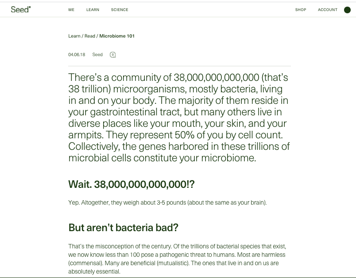The width and height of the screenshot is (356, 278).
Task: Click the Learn breadcrumb link
Action: 74,36
